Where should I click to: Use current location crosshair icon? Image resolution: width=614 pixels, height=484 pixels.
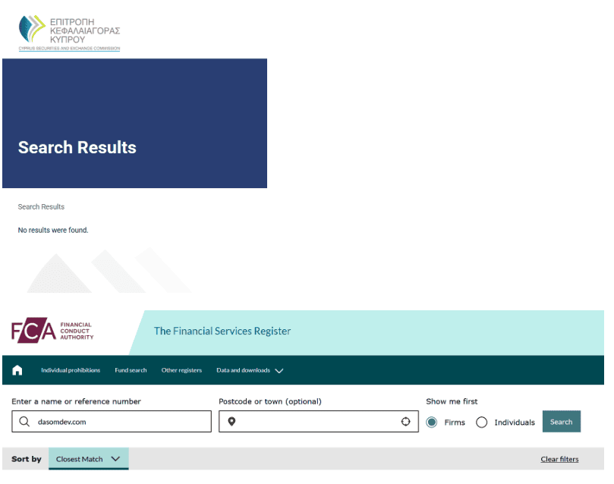click(x=405, y=422)
